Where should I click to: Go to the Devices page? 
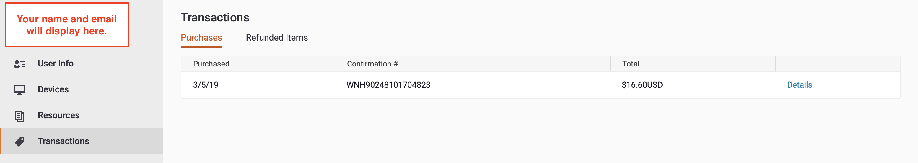coord(82,89)
